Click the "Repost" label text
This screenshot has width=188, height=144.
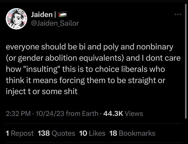coord(22,133)
